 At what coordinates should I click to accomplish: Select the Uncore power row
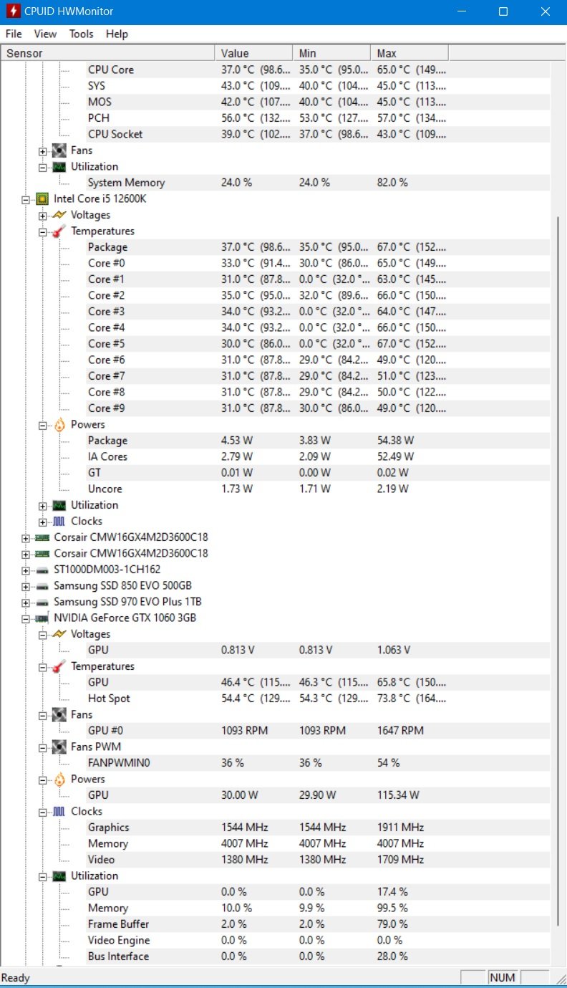(317, 489)
